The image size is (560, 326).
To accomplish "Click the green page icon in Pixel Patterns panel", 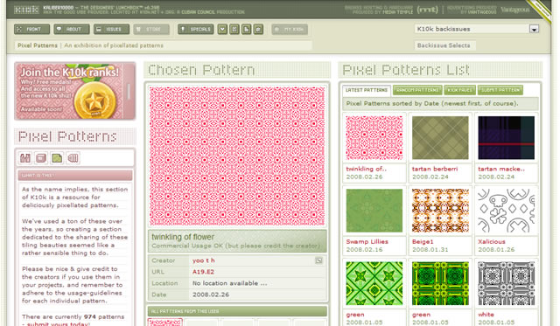I will (x=57, y=157).
